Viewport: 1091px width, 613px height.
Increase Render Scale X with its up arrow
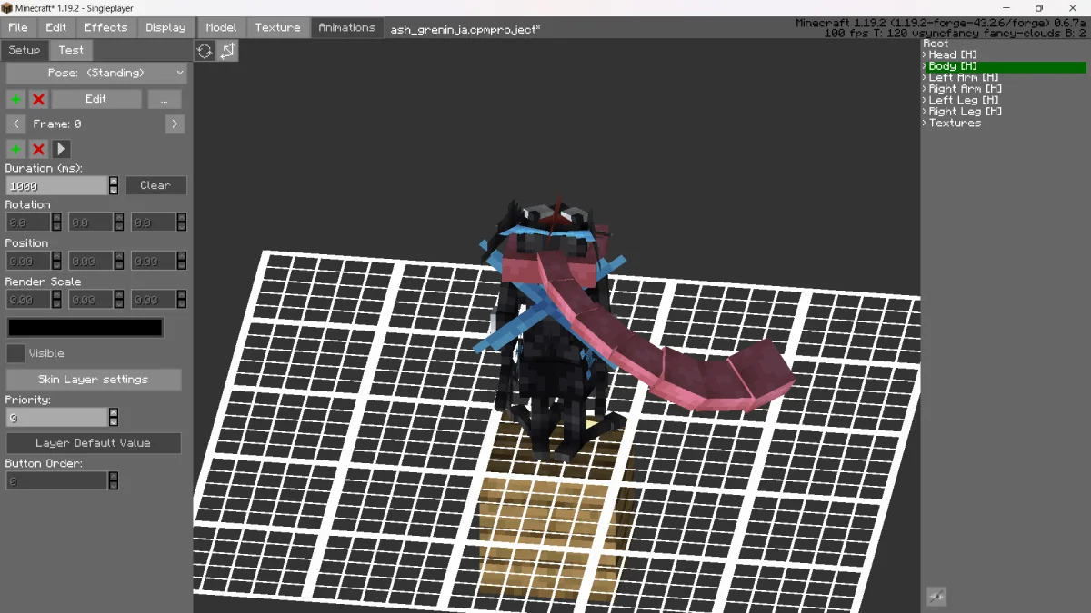click(x=56, y=295)
